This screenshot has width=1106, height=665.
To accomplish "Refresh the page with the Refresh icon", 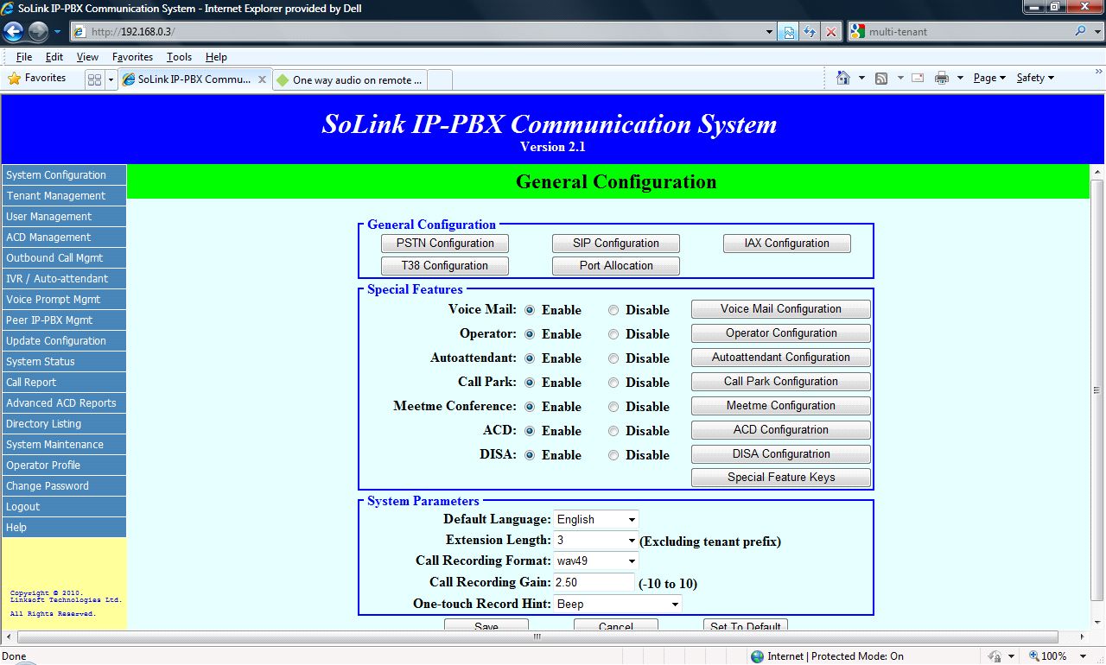I will [810, 32].
